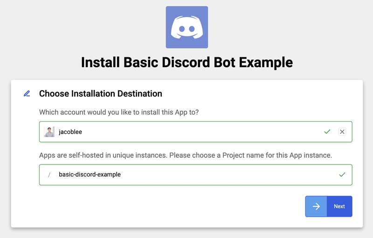Click the text about Apps self-hosted in unique instances
The height and width of the screenshot is (238, 373).
[186, 156]
